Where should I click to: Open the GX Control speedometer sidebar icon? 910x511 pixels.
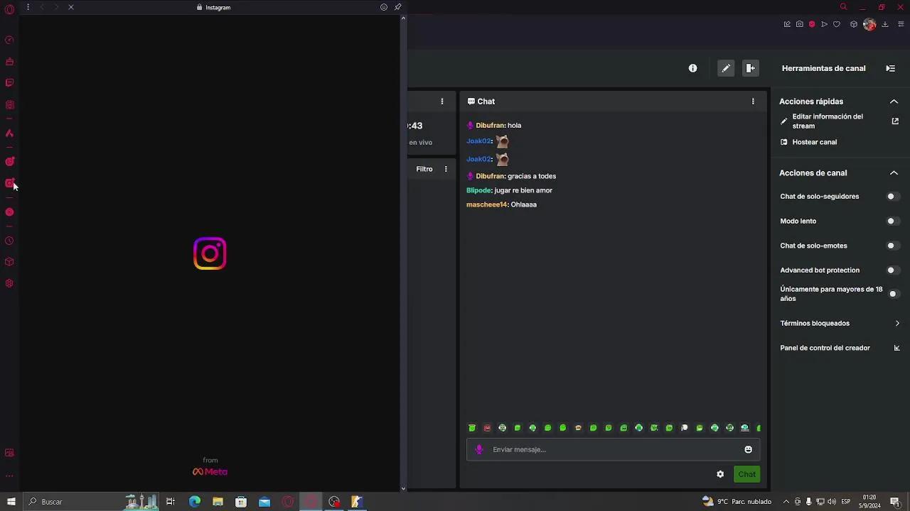click(9, 40)
